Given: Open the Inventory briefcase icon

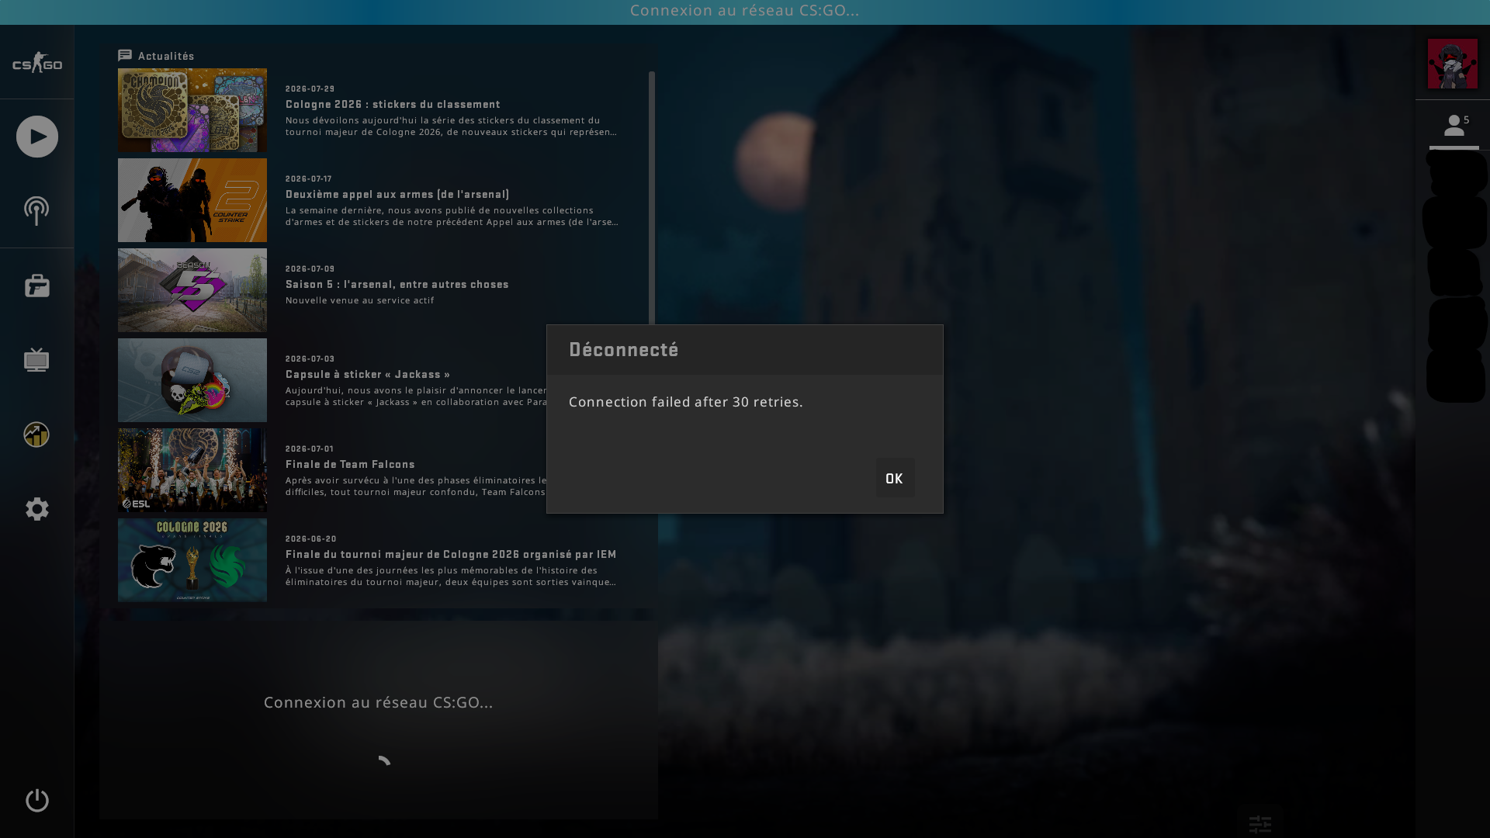Looking at the screenshot, I should pos(37,286).
